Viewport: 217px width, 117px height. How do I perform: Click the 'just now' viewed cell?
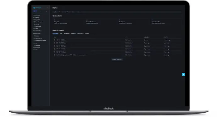click(x=146, y=40)
